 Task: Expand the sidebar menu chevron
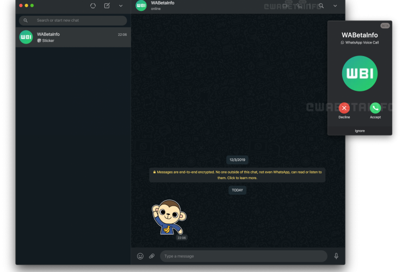(121, 6)
